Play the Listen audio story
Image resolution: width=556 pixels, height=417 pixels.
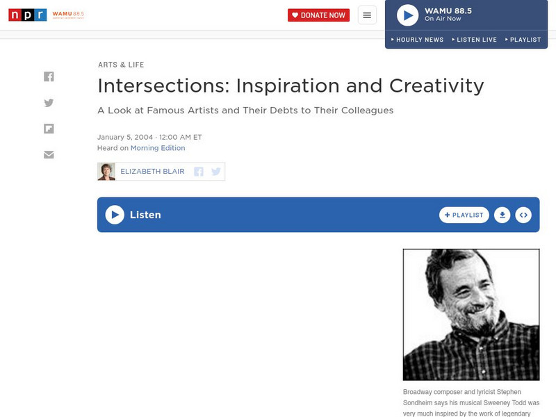point(115,215)
